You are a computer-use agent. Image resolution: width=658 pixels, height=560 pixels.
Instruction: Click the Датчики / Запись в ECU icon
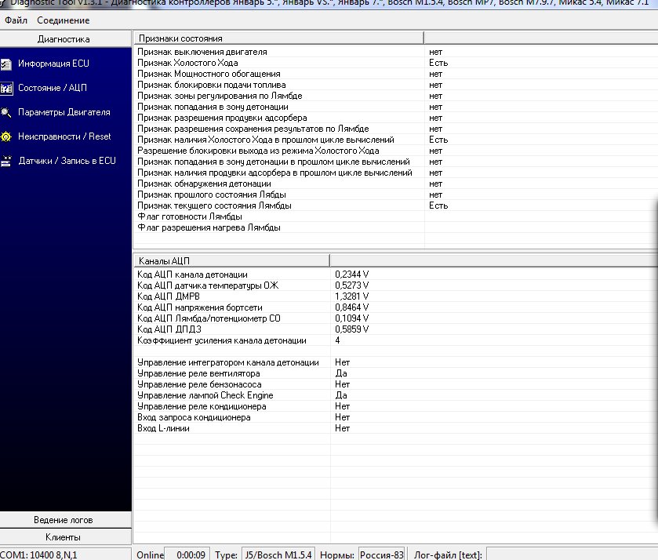click(x=5, y=161)
